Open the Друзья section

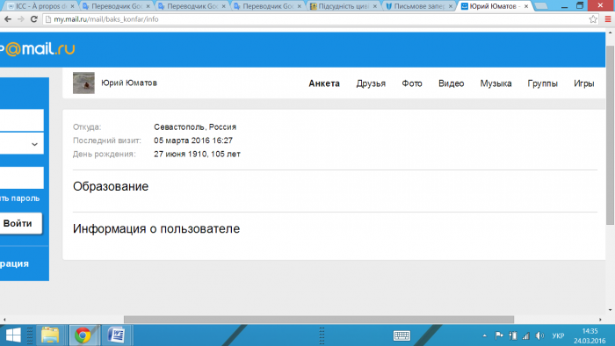(x=371, y=83)
